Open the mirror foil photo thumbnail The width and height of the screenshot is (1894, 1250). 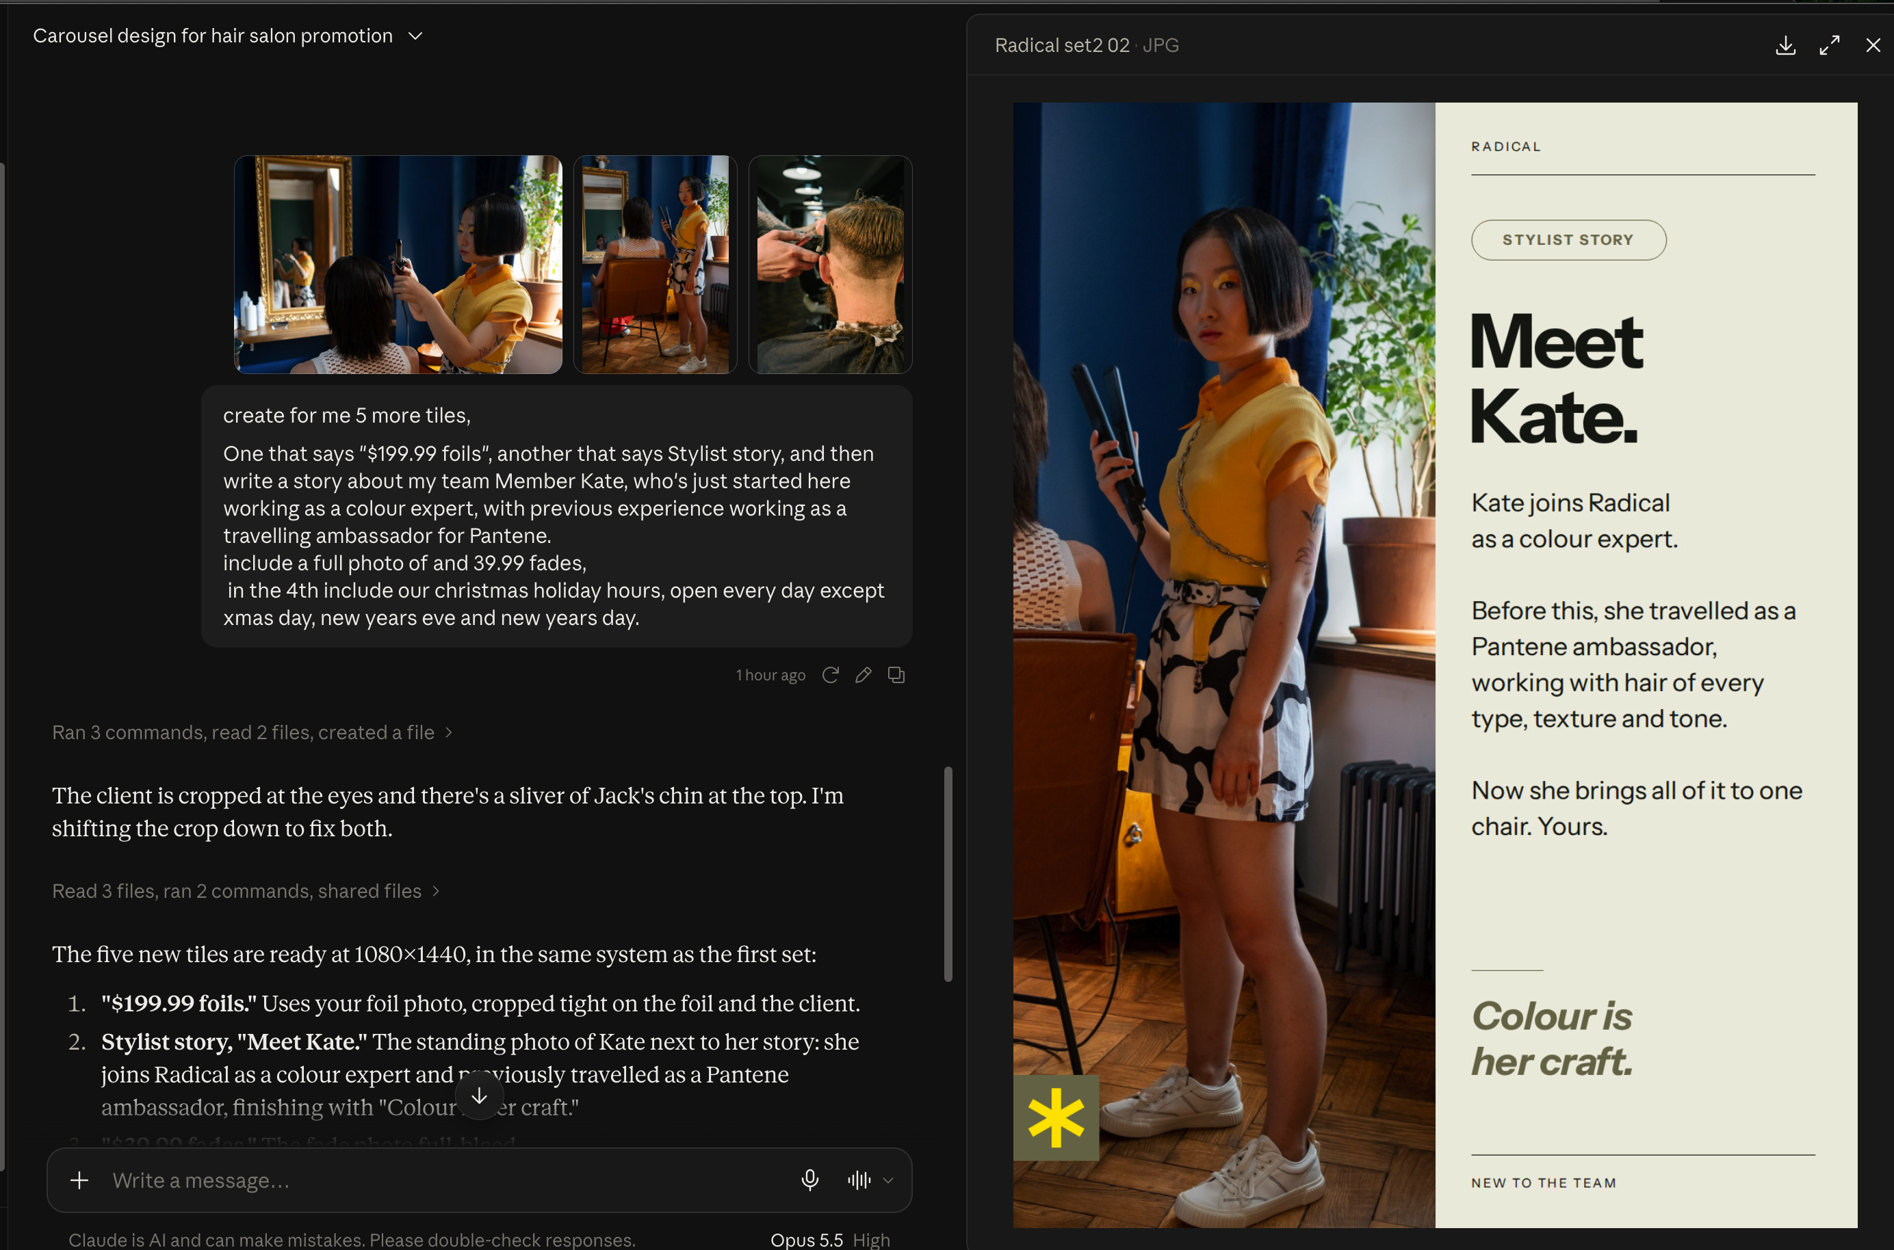398,264
